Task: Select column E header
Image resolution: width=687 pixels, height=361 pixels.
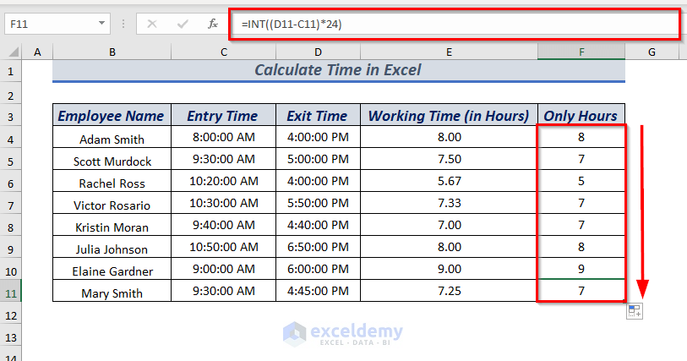Action: pos(449,52)
